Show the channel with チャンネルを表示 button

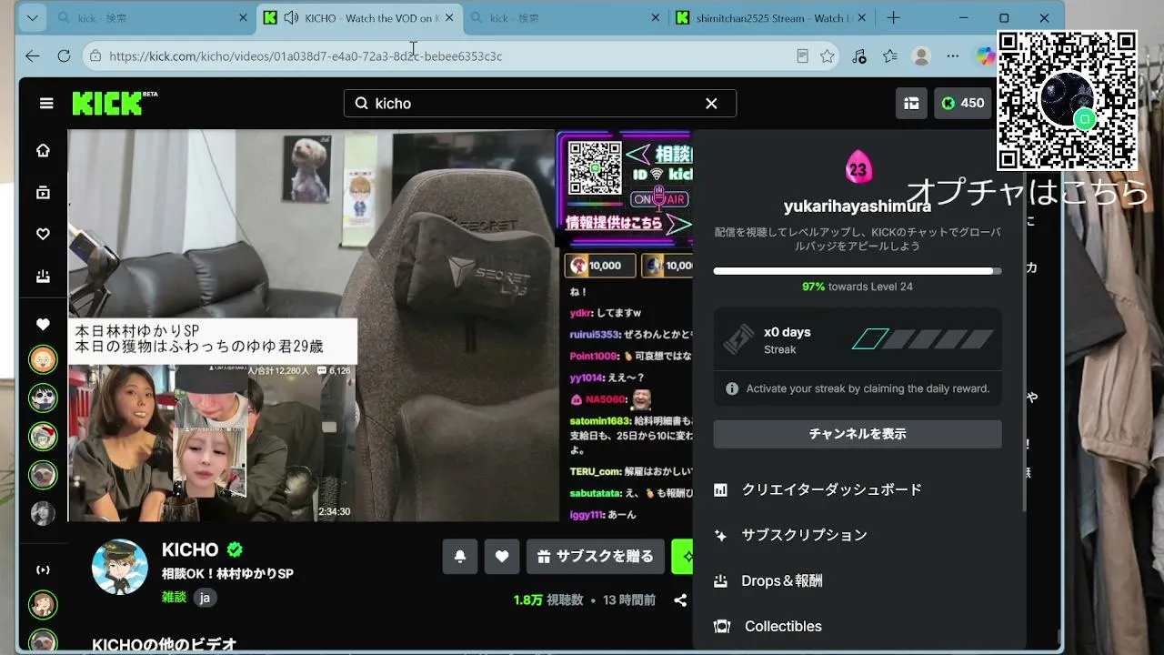point(858,434)
